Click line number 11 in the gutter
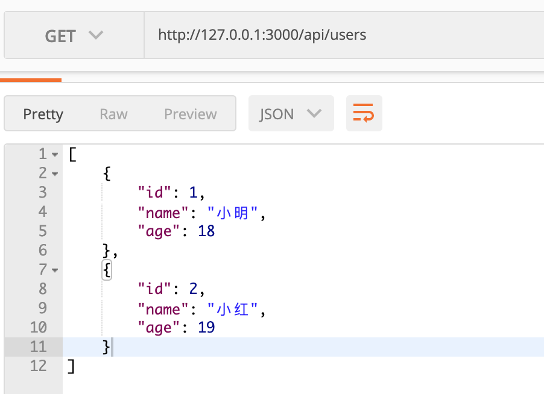The height and width of the screenshot is (394, 544). click(38, 346)
